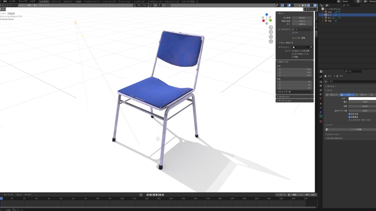376x211 pixels.
Task: Open XYZ Euler rotation mode dropdown
Action: coord(295,92)
